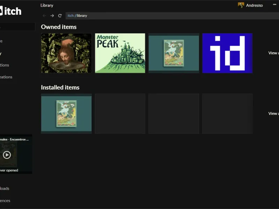Screen dimensions: 279x209
Task: Open the Collections sidebar item
Action: pos(5,65)
